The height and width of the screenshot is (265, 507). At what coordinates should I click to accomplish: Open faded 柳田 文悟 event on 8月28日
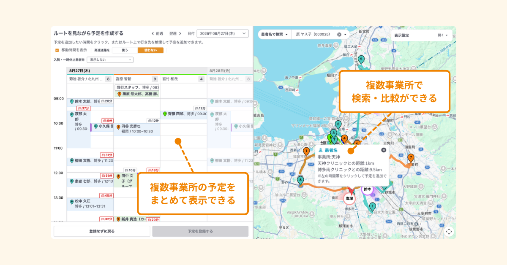click(231, 161)
